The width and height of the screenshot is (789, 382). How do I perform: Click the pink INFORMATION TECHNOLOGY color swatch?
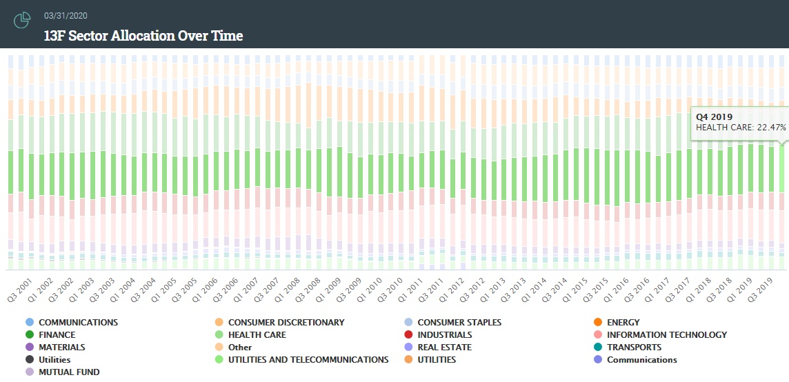pyautogui.click(x=597, y=335)
